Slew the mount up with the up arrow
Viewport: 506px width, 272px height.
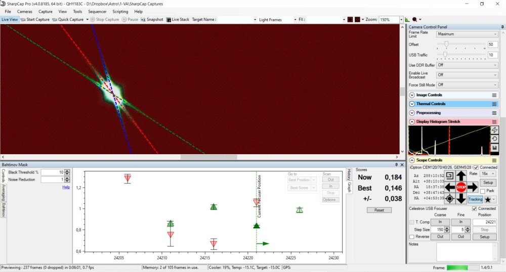(461, 176)
